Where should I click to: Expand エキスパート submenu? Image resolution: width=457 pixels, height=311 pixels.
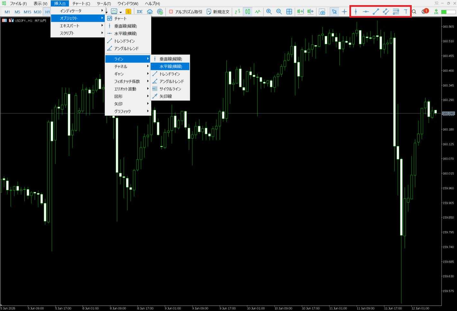[x=78, y=26]
